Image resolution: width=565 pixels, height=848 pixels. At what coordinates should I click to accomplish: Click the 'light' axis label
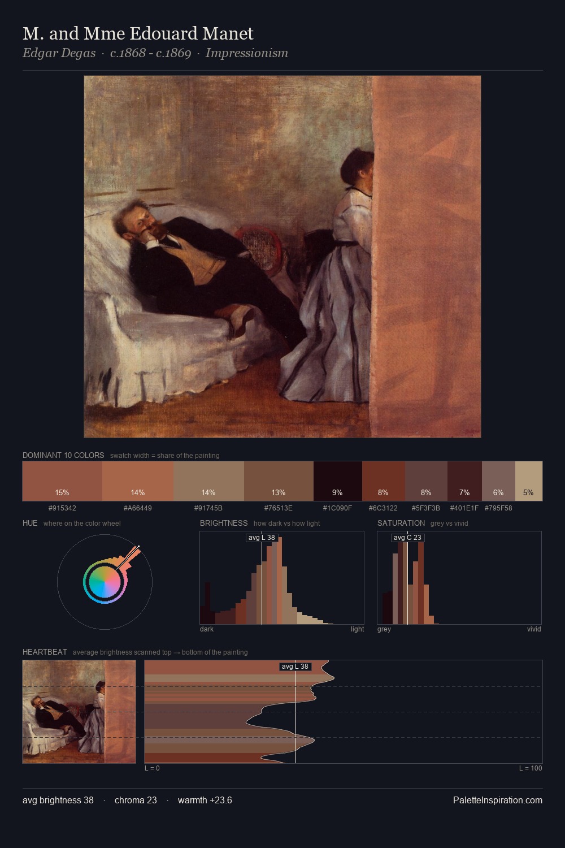357,629
